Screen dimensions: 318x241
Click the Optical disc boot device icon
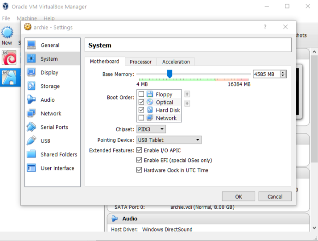[x=150, y=102]
